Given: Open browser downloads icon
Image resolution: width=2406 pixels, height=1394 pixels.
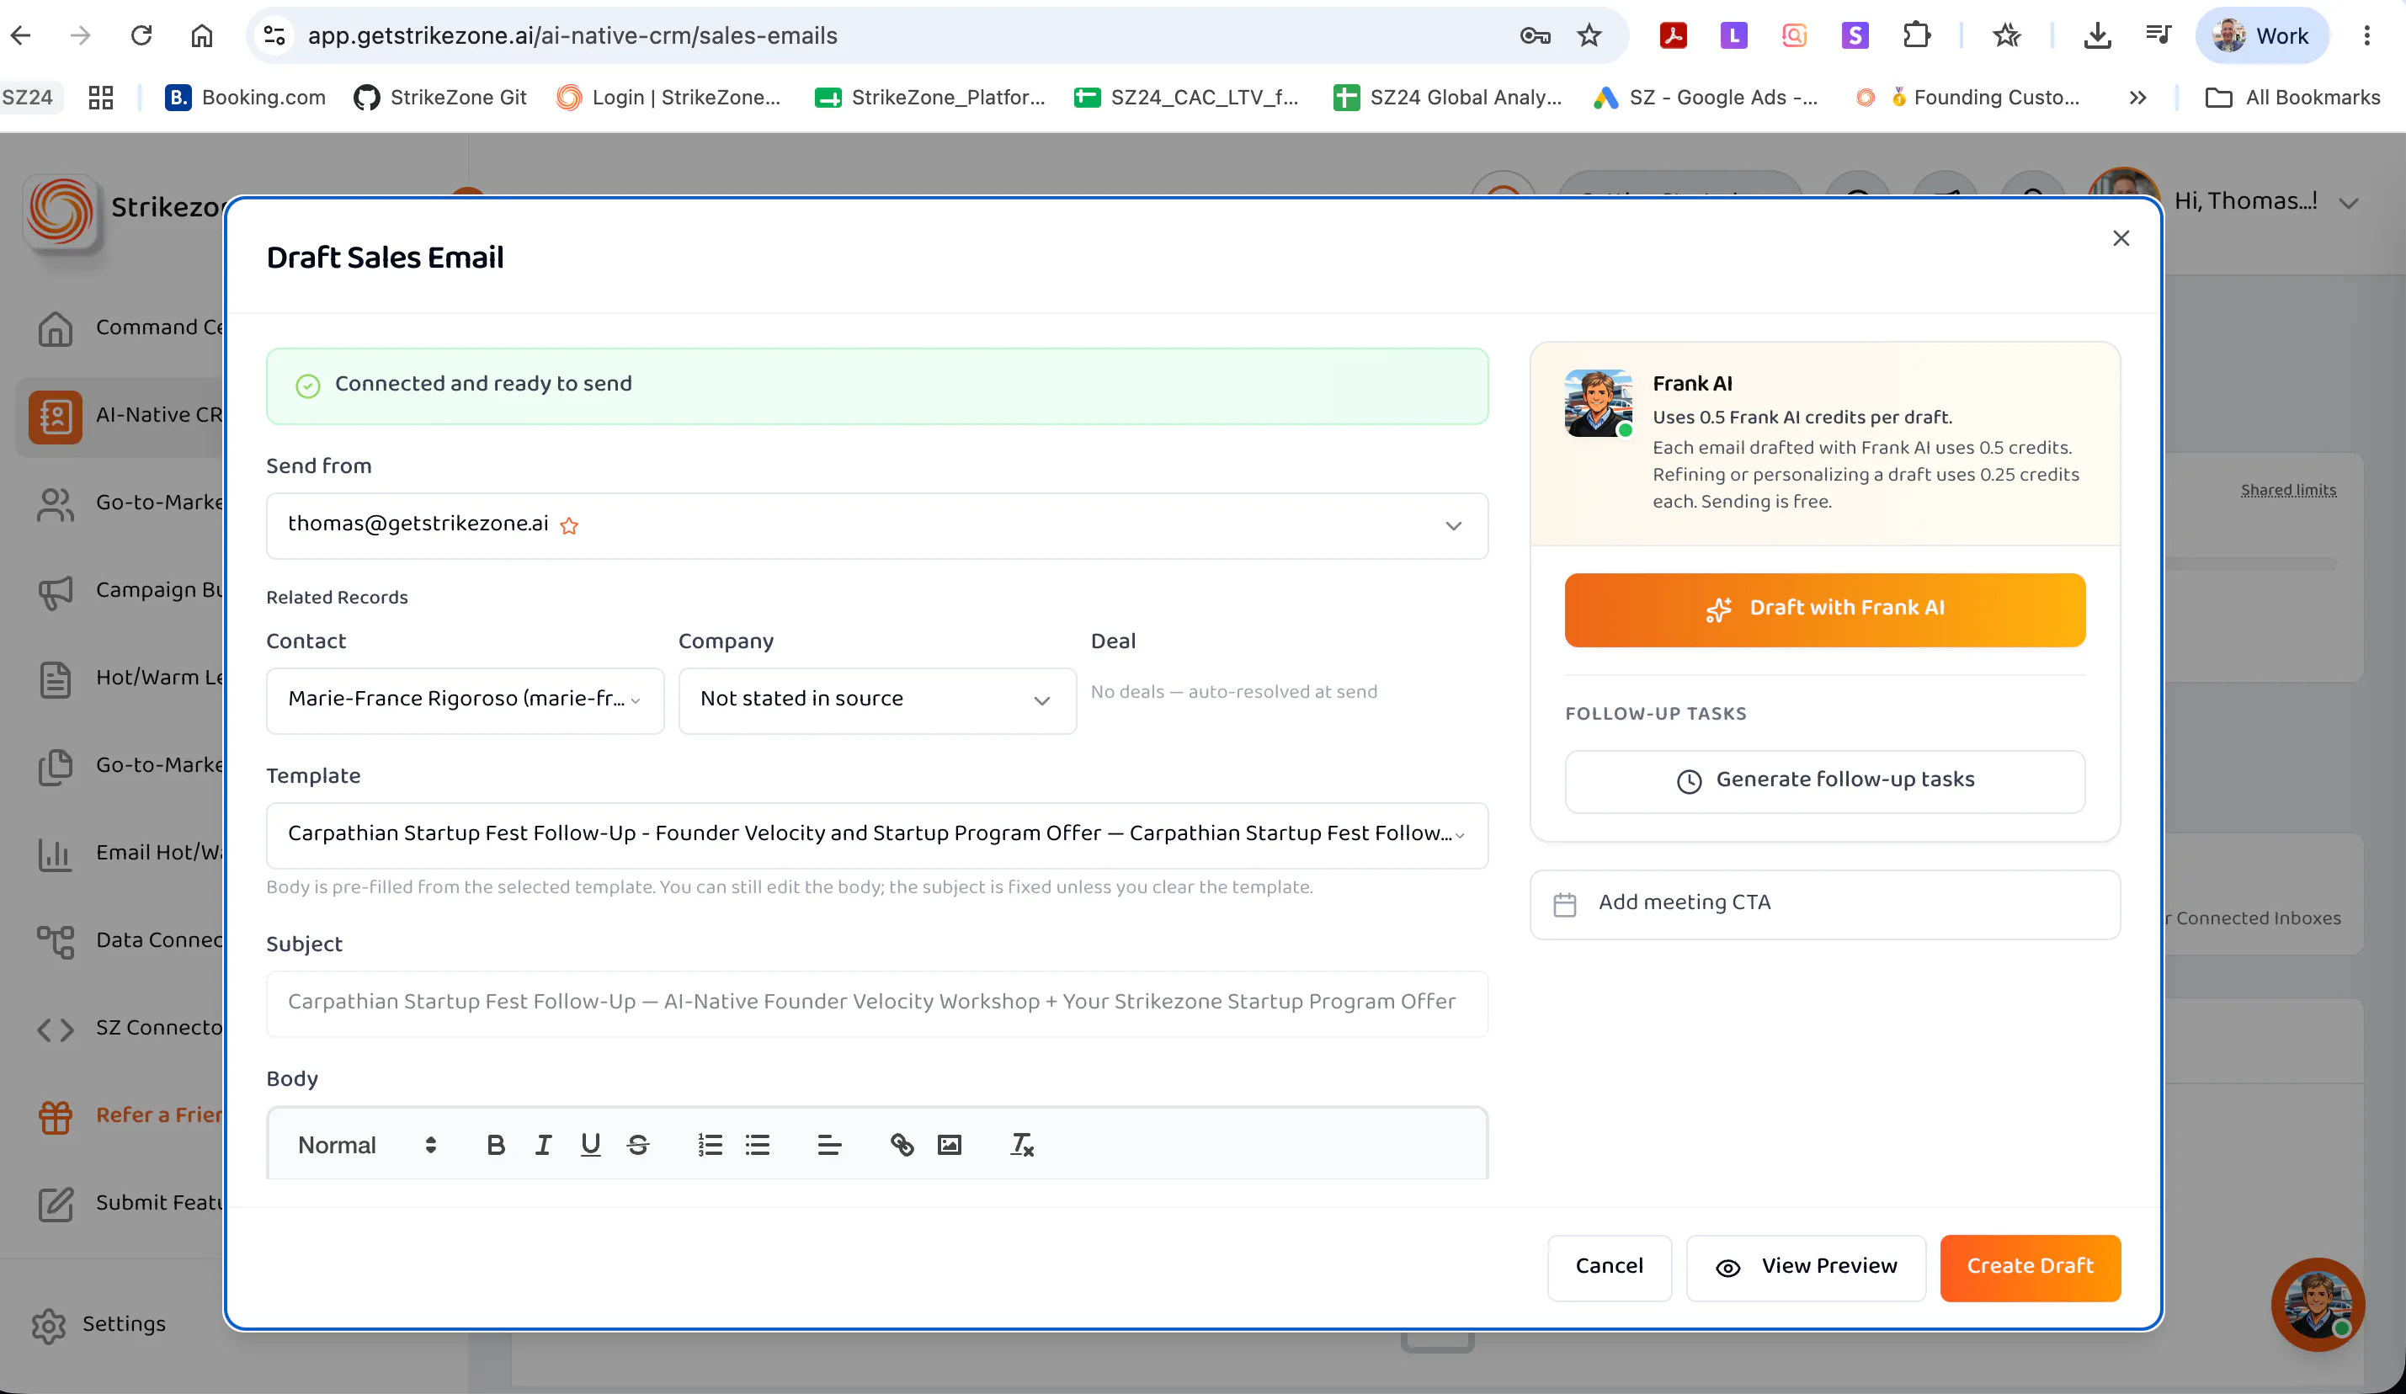Looking at the screenshot, I should [2097, 35].
